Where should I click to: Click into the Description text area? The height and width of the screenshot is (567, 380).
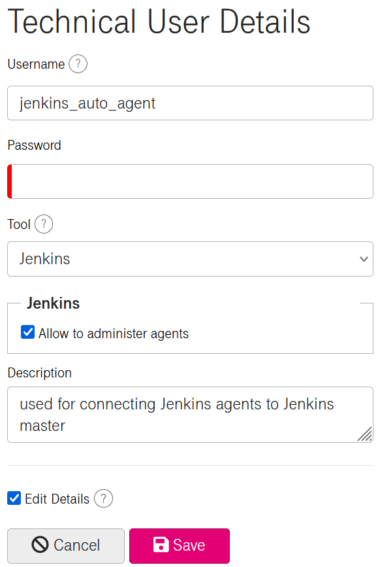click(x=190, y=415)
